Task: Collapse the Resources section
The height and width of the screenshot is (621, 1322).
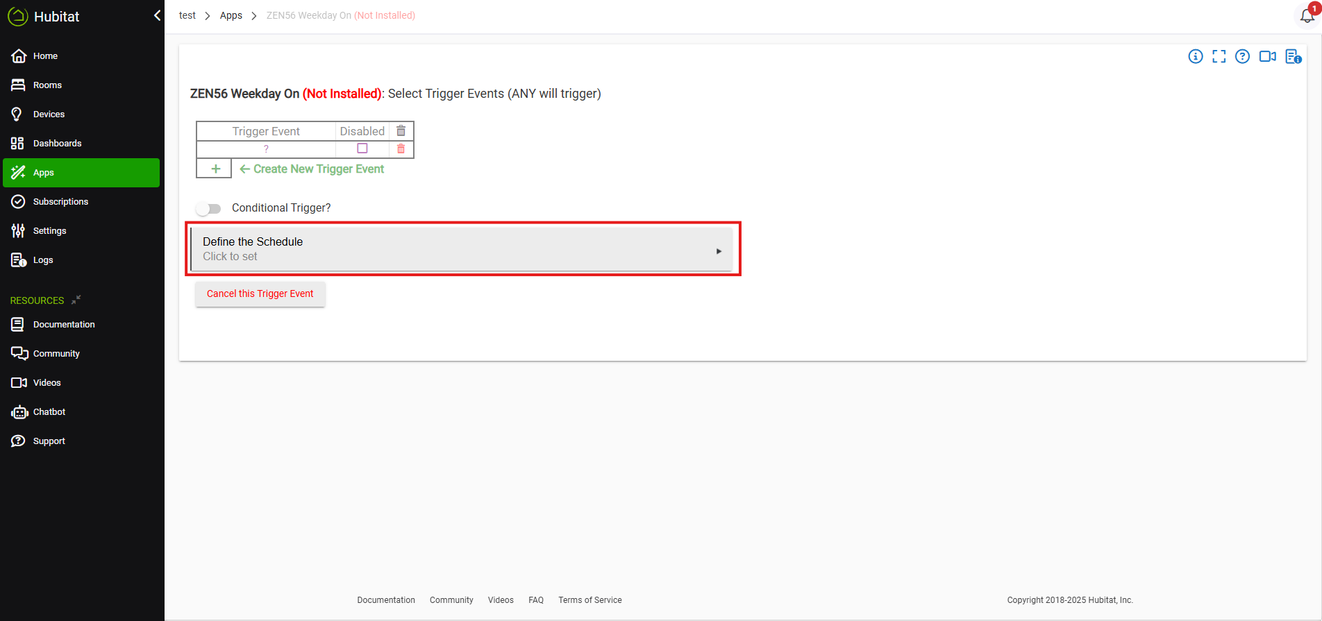Action: click(76, 300)
